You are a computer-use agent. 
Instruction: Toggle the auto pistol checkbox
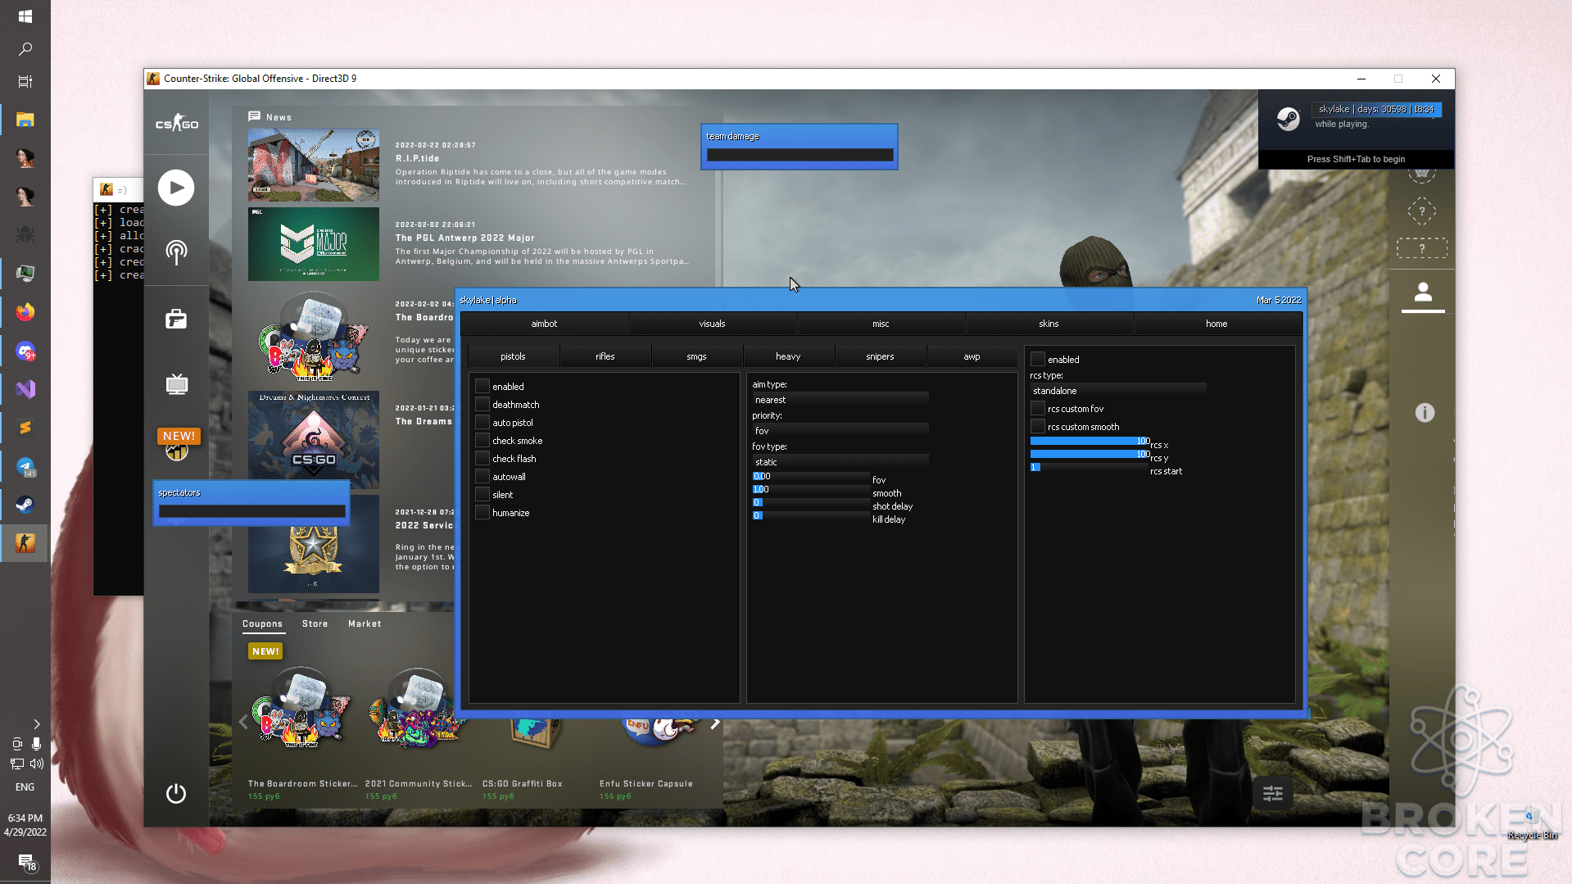click(x=482, y=422)
